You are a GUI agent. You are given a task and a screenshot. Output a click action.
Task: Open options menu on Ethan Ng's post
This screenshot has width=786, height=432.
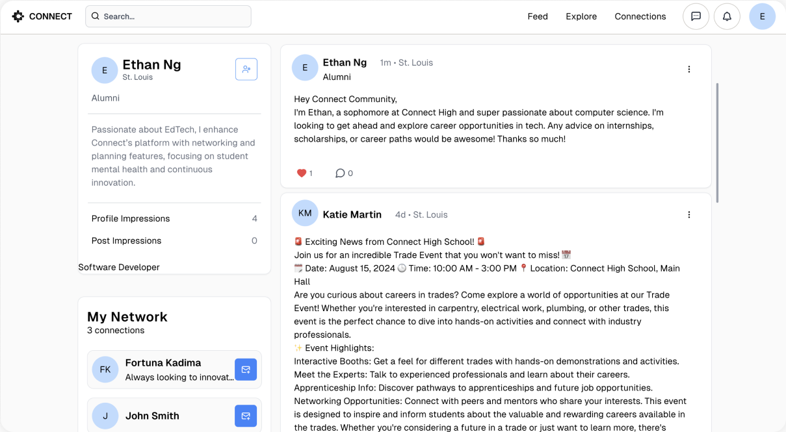point(689,69)
